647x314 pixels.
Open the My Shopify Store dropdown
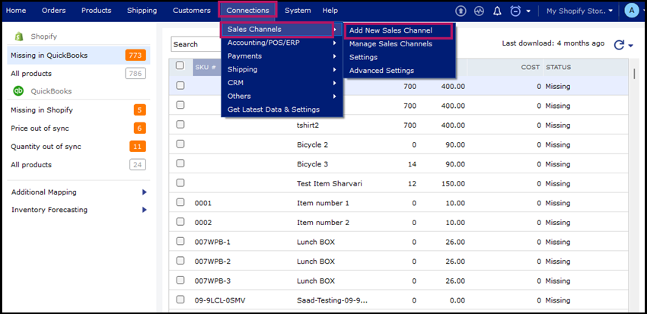pos(579,11)
